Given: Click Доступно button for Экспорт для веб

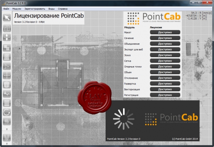Looking at the screenshot, I should pyautogui.click(x=165, y=49).
